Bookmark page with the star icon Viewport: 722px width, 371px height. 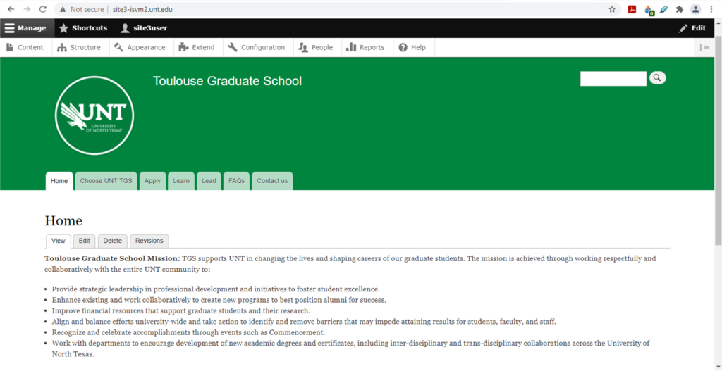coord(612,9)
